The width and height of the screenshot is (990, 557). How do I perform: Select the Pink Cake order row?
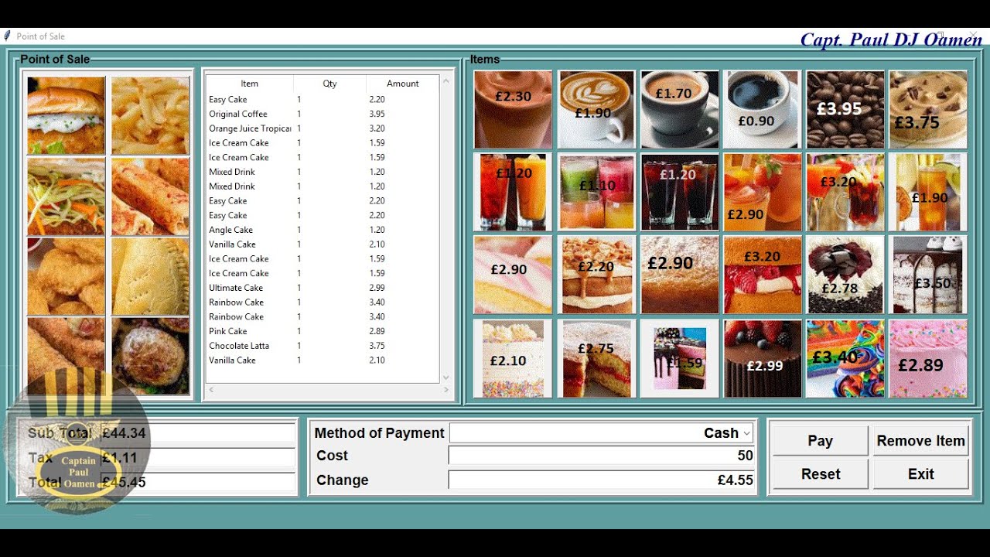pyautogui.click(x=322, y=331)
